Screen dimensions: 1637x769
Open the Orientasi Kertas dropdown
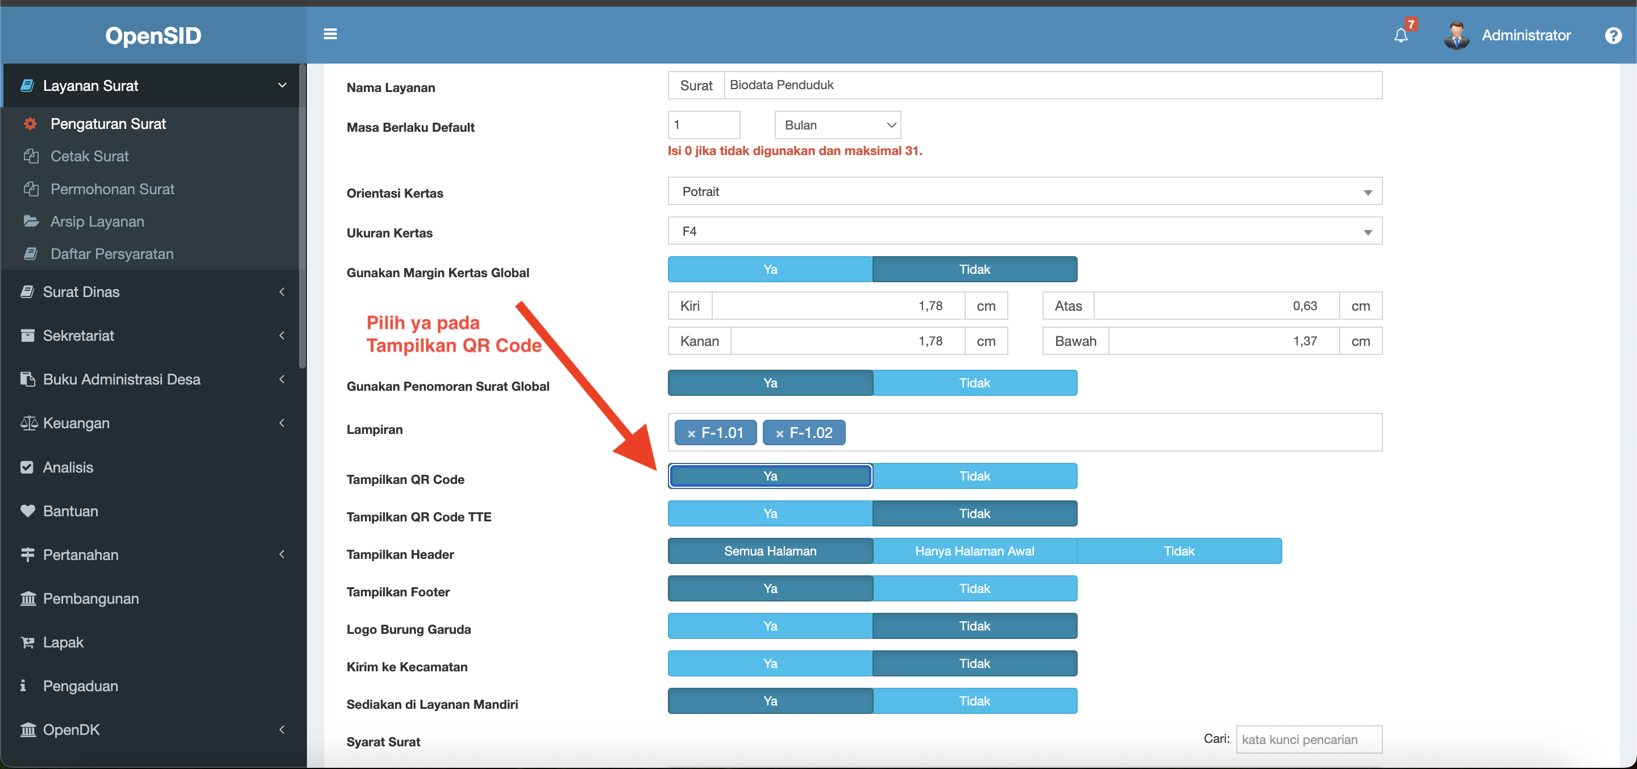coord(1024,192)
